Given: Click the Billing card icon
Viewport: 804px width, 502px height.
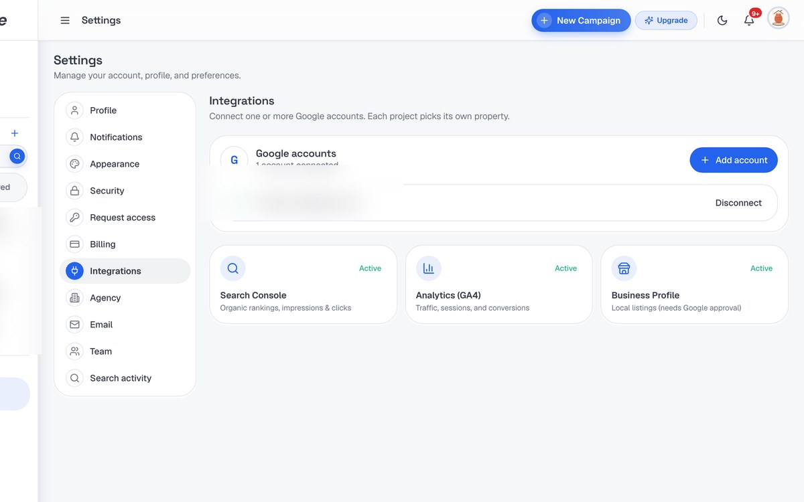Looking at the screenshot, I should (x=75, y=244).
